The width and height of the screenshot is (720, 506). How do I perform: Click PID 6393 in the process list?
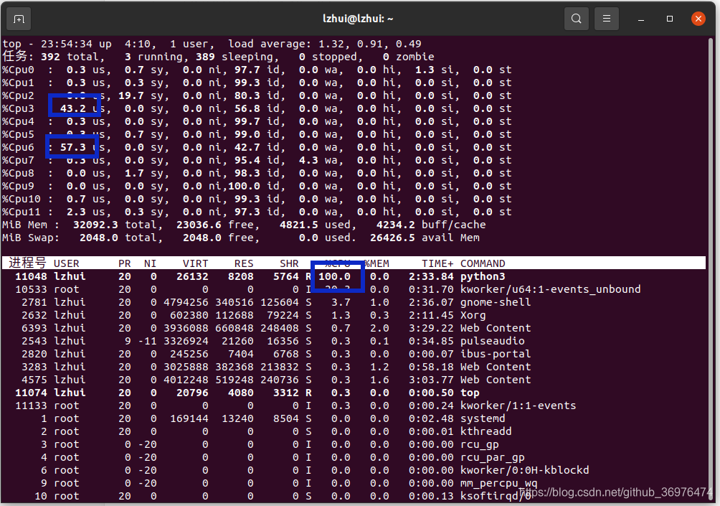34,328
